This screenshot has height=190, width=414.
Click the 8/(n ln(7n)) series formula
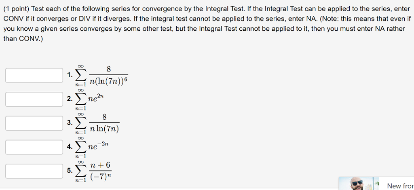point(99,123)
